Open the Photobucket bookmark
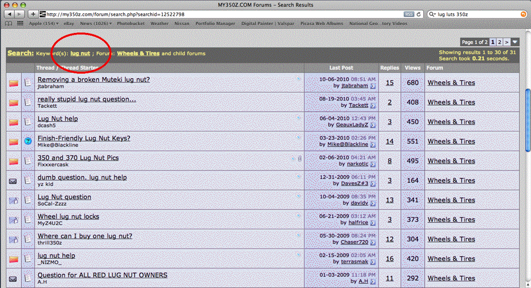Image resolution: width=531 pixels, height=288 pixels. (131, 23)
